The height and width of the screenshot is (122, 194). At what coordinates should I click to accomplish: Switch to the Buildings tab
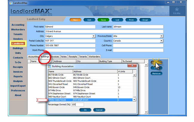(45, 57)
